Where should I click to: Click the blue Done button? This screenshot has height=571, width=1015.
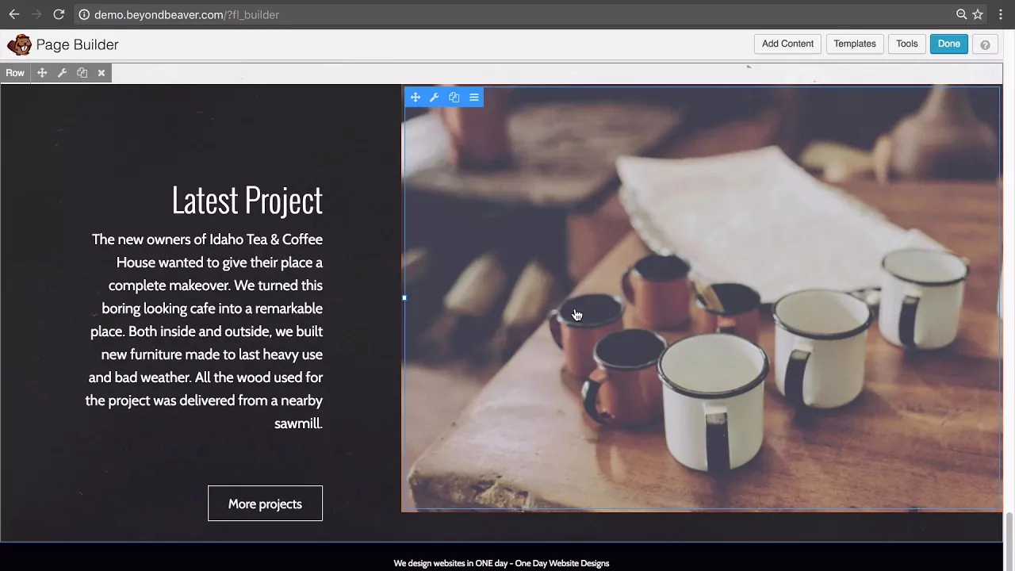tap(948, 44)
